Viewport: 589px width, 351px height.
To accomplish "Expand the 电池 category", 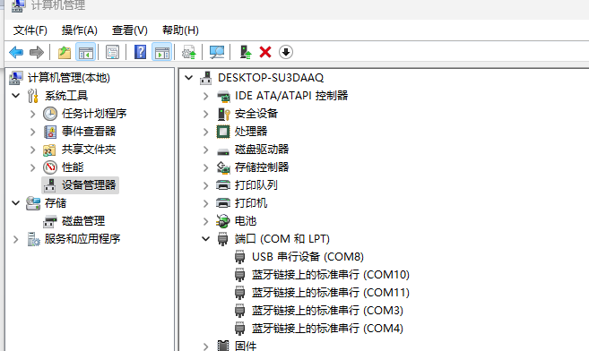I will (206, 221).
